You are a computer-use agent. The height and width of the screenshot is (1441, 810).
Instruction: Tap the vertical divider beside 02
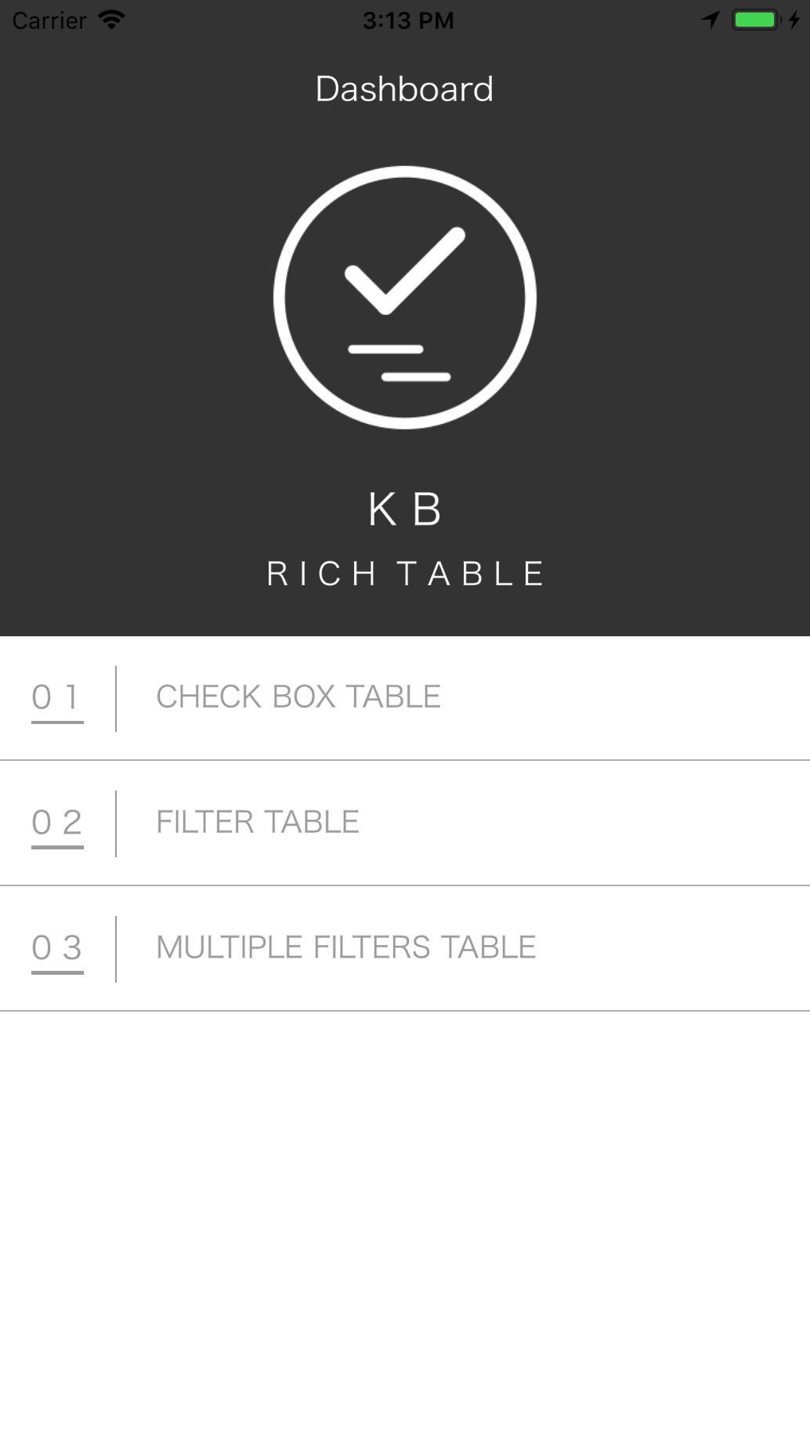pos(116,824)
